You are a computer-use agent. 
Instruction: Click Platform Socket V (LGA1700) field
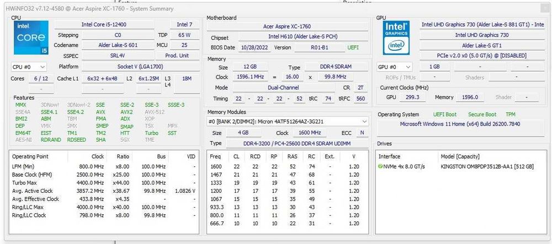(140, 66)
